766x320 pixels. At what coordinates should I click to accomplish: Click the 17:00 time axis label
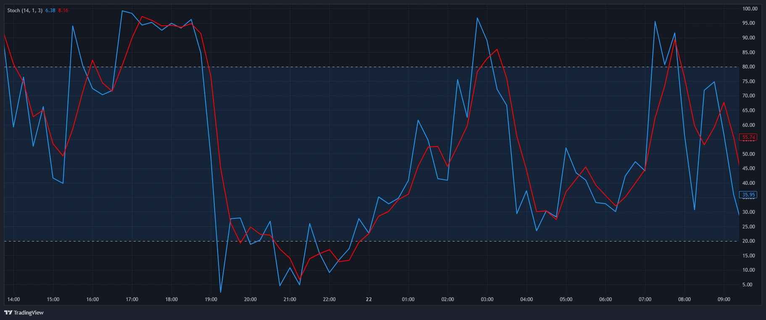click(x=132, y=299)
